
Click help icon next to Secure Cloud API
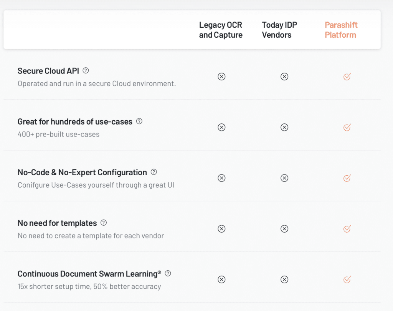pos(86,71)
